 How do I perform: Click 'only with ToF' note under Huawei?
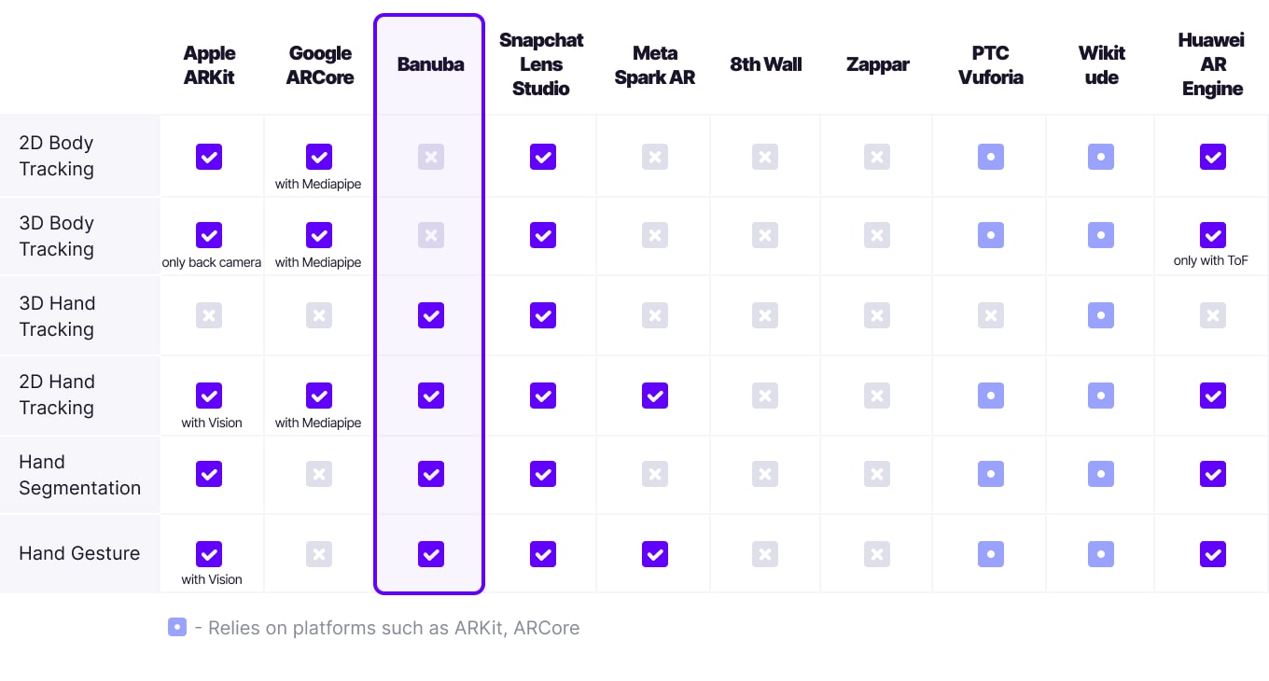[x=1211, y=260]
